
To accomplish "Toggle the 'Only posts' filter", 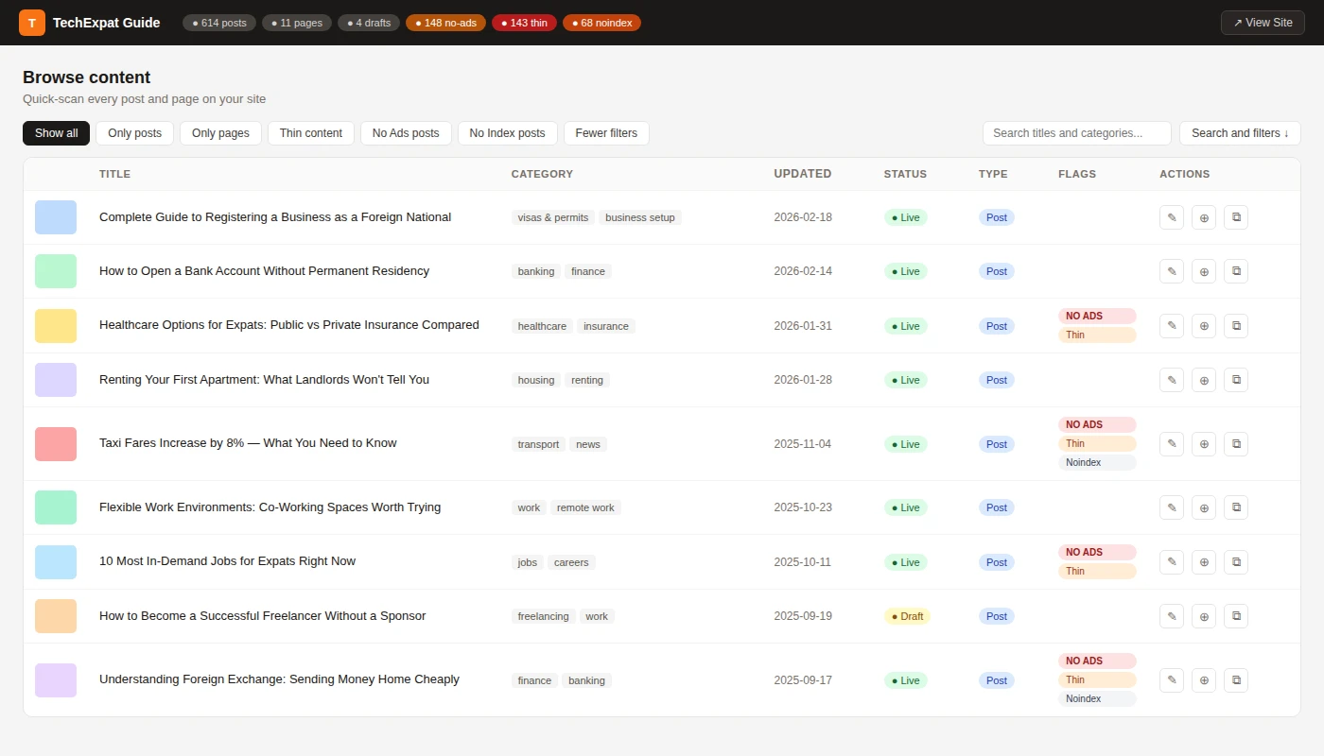I will [134, 133].
